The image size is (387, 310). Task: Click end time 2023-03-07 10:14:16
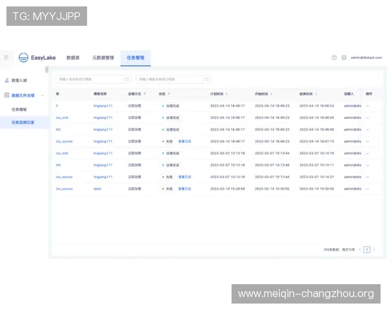317,153
